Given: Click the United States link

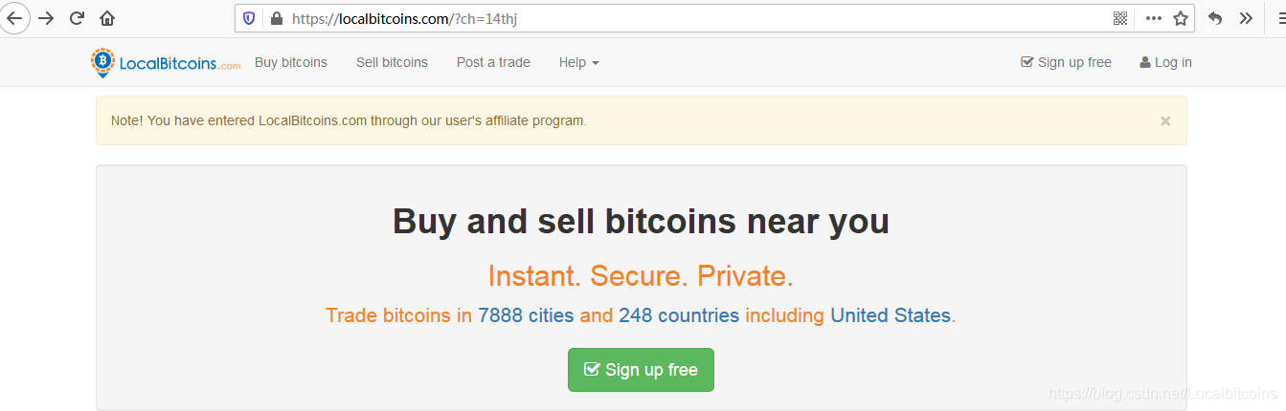Looking at the screenshot, I should point(891,315).
